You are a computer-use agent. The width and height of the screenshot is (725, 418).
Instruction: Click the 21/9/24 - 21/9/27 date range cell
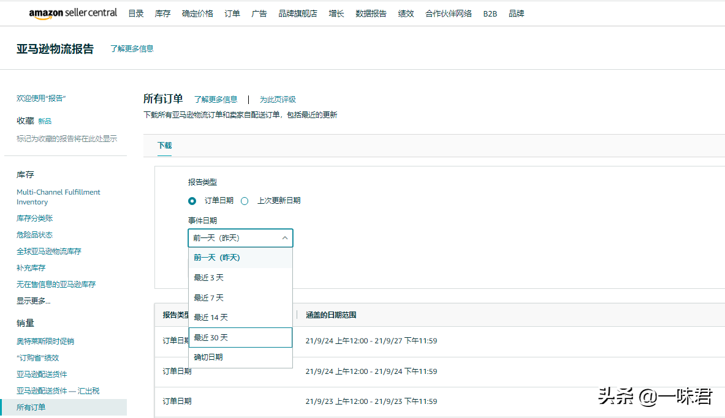pos(371,341)
